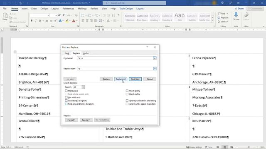Open Text Effects blue A icon
This screenshot has width=266, height=149.
(60, 21)
